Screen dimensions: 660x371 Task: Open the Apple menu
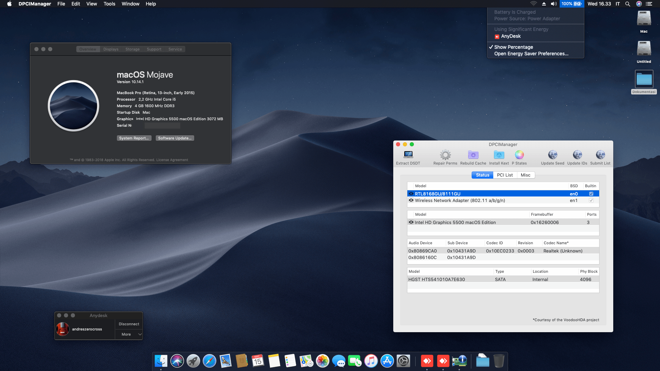[x=9, y=4]
